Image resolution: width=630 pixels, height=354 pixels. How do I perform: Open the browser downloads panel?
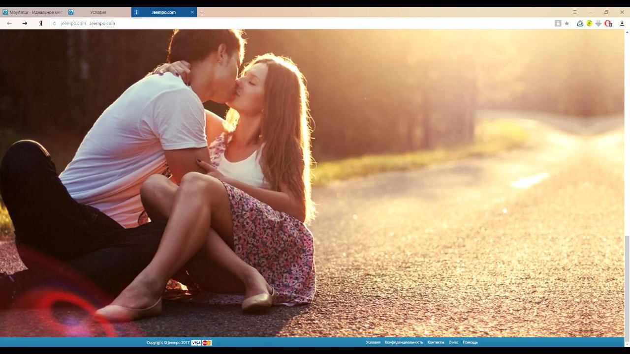click(x=622, y=23)
